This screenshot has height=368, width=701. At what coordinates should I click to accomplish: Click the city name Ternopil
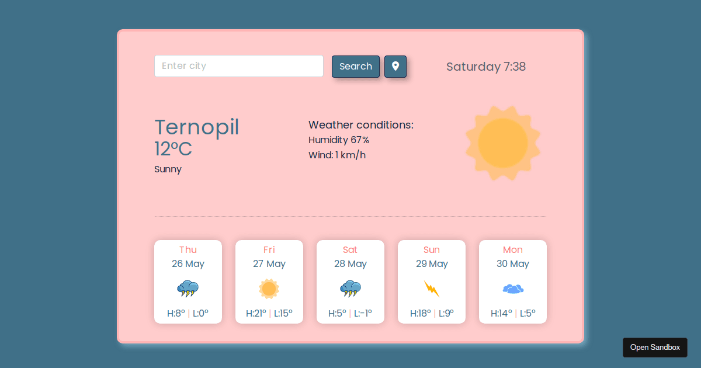point(196,127)
